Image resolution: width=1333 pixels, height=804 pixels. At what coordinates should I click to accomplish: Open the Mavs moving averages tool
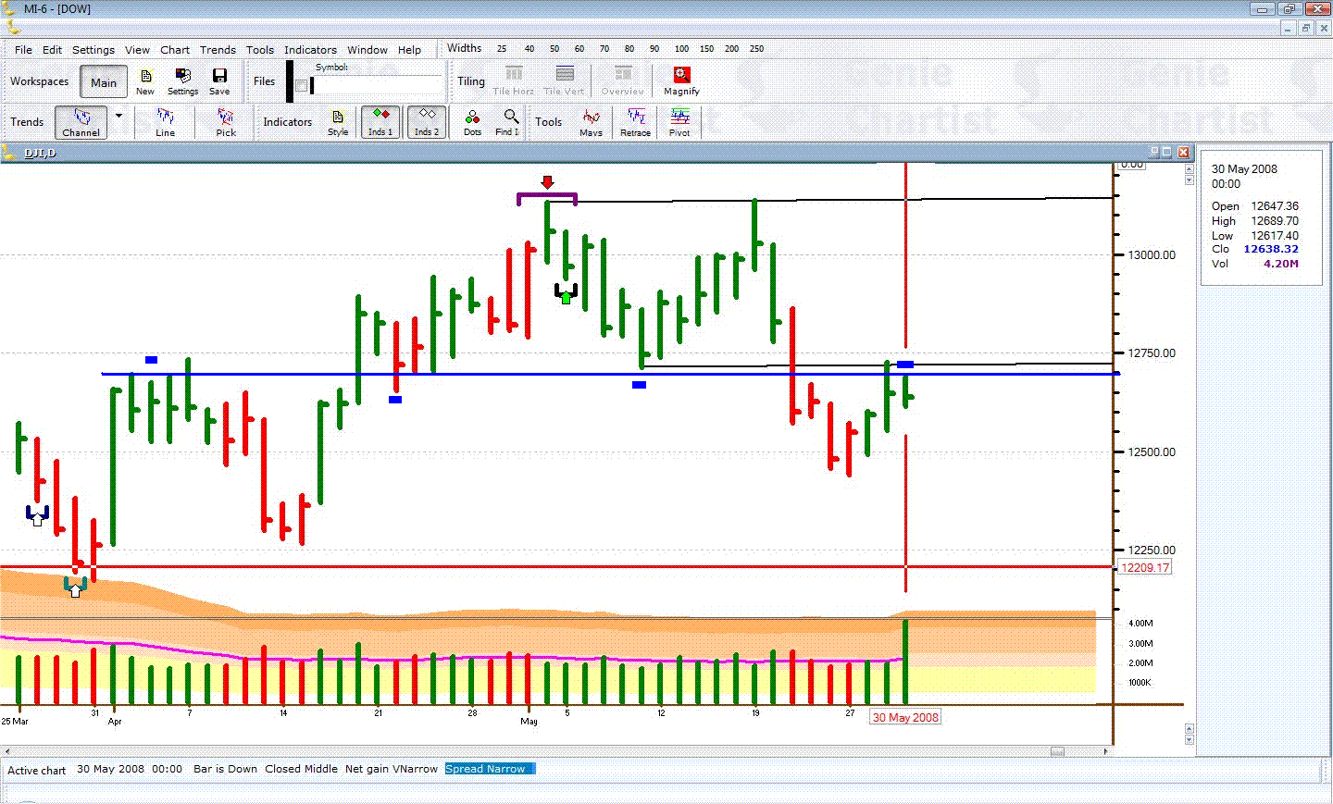(x=591, y=122)
